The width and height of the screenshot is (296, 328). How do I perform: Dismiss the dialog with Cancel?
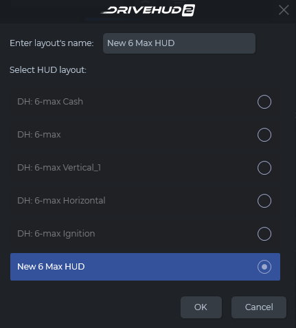coord(259,307)
